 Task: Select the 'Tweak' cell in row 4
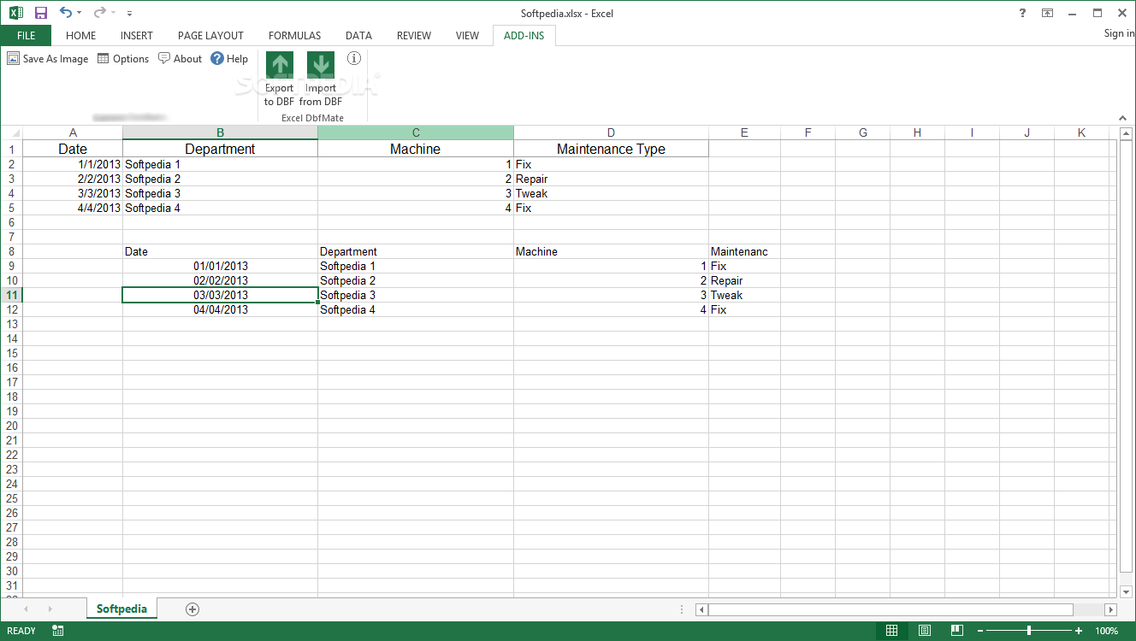point(611,193)
